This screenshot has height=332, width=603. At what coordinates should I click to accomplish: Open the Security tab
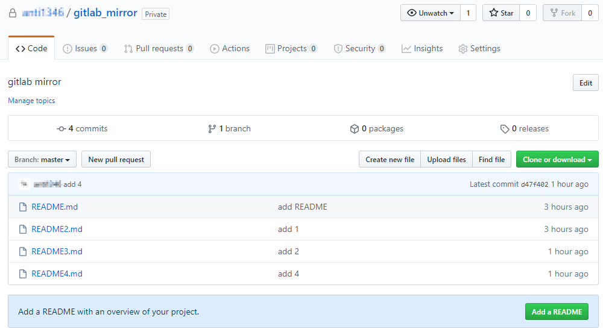point(359,48)
